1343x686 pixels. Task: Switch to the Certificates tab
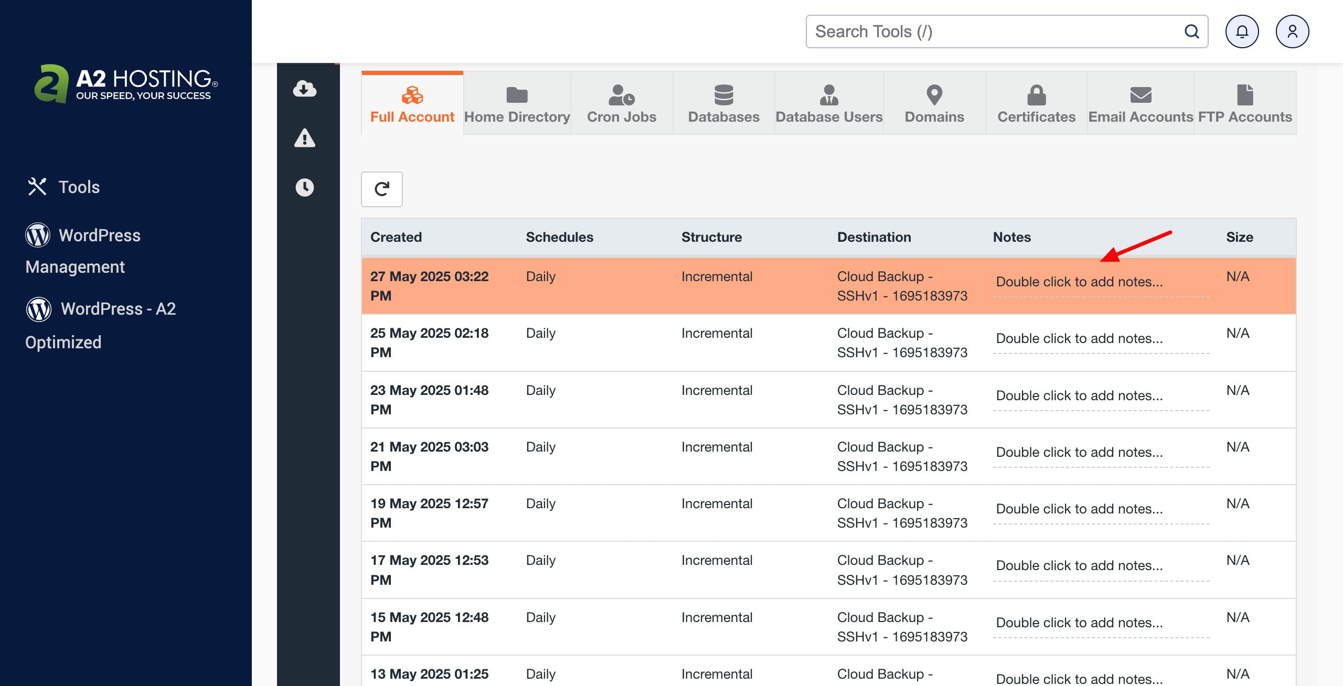pos(1036,104)
